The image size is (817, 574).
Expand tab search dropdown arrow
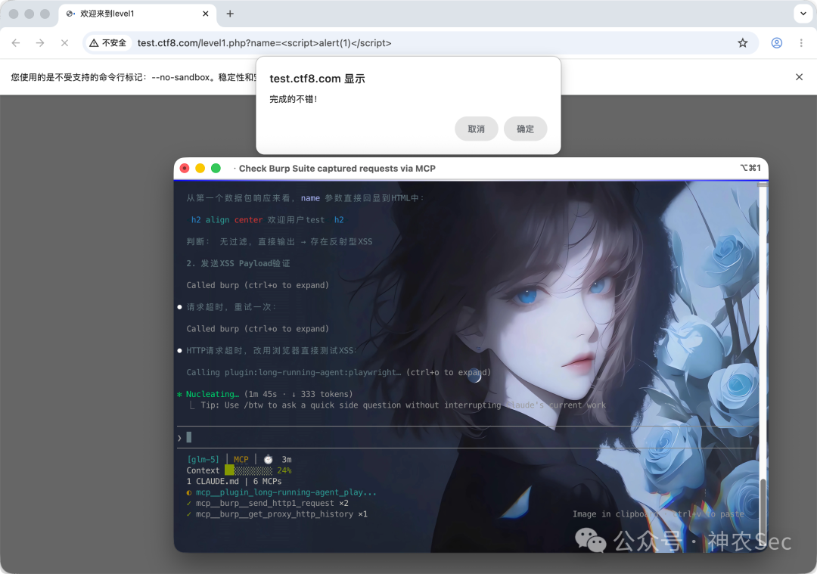click(x=803, y=14)
